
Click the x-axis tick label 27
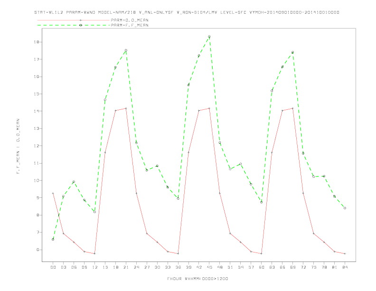point(147,267)
